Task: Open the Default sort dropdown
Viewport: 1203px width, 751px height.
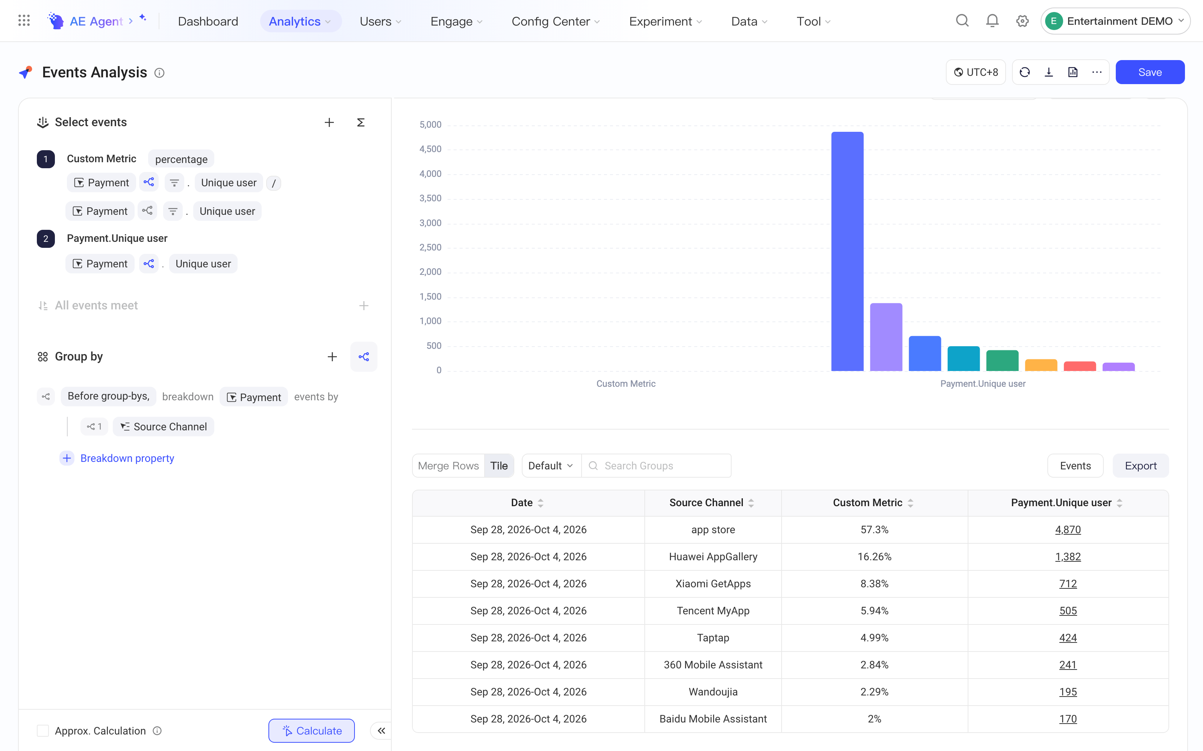Action: pyautogui.click(x=551, y=466)
